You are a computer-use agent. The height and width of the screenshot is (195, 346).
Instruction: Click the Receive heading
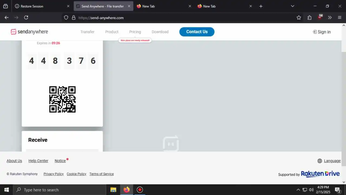pos(38,140)
